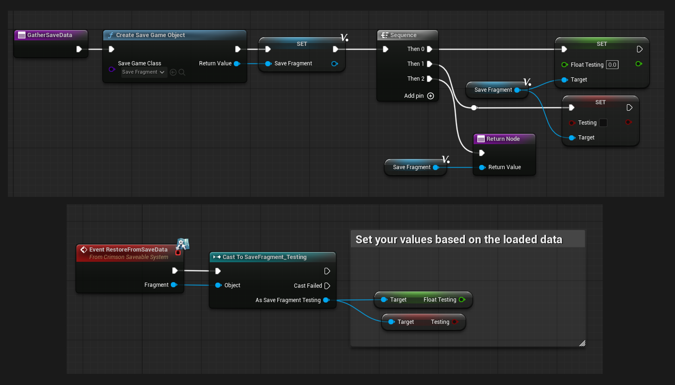Click the Save Fragment getter output pin near Return Node
The height and width of the screenshot is (385, 675).
[x=436, y=167]
